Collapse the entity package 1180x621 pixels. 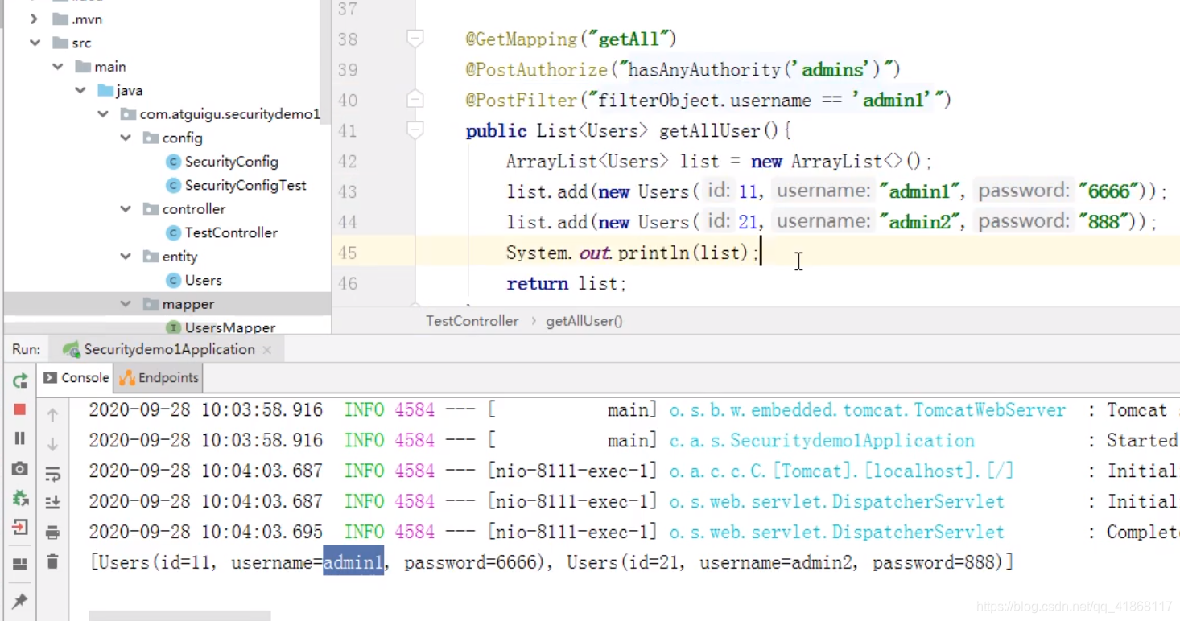pos(126,257)
